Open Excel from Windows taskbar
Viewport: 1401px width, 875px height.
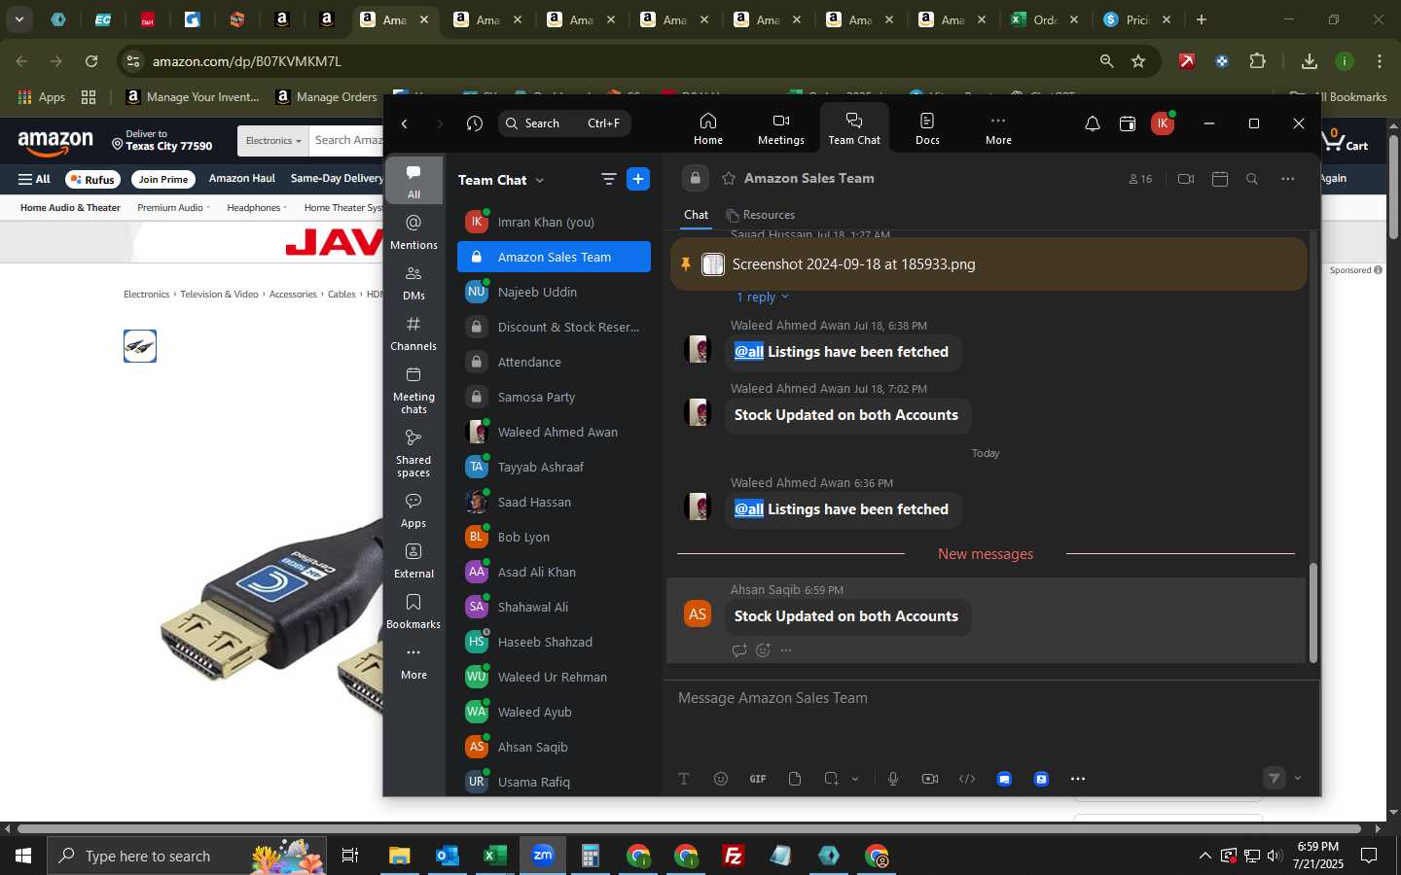click(494, 856)
